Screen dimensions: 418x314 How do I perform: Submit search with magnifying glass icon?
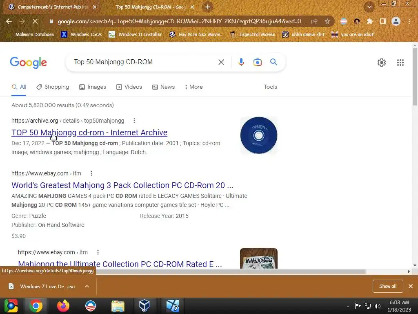[273, 62]
